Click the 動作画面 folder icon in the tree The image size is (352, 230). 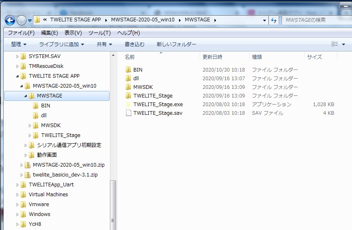pyautogui.click(x=31, y=155)
